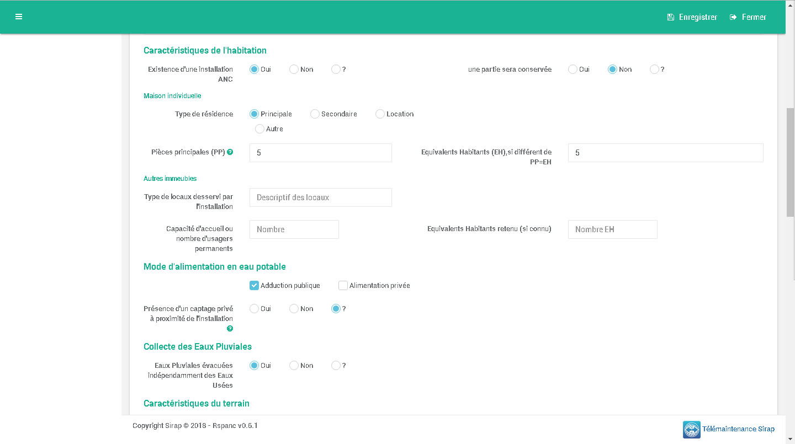Click the Fermer button
This screenshot has height=444, width=795.
pos(748,17)
